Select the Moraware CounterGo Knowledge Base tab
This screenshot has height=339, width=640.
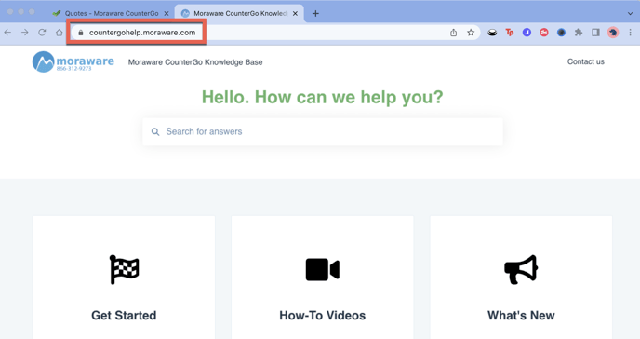coord(240,13)
